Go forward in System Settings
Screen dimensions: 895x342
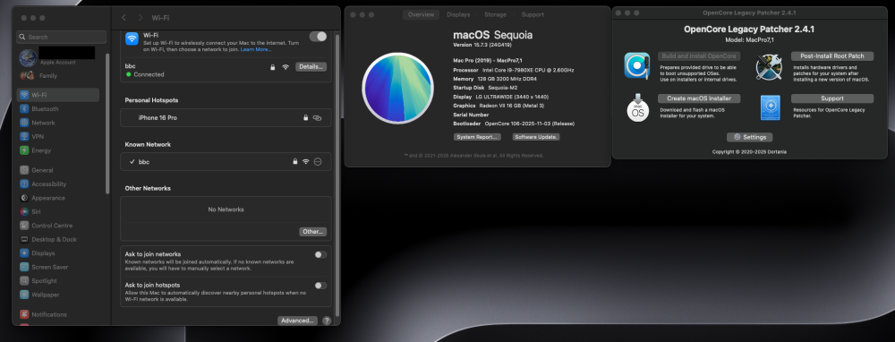point(141,18)
